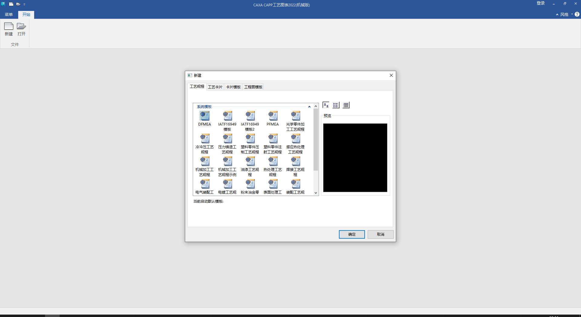The width and height of the screenshot is (581, 317).
Task: Select the 感应热处理工艺规程 template
Action: pos(295,144)
